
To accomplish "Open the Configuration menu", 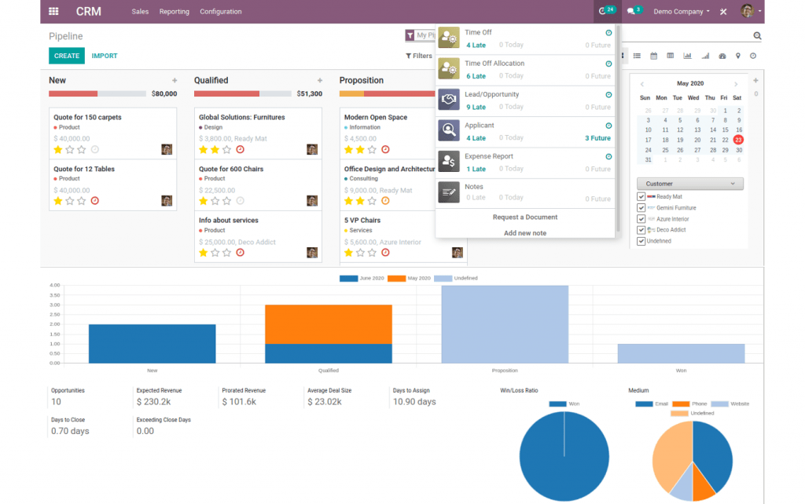I will pyautogui.click(x=221, y=11).
